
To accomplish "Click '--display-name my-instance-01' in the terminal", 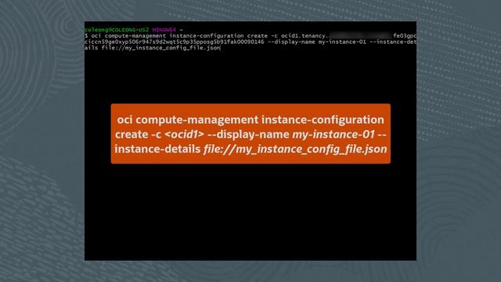I will point(316,42).
